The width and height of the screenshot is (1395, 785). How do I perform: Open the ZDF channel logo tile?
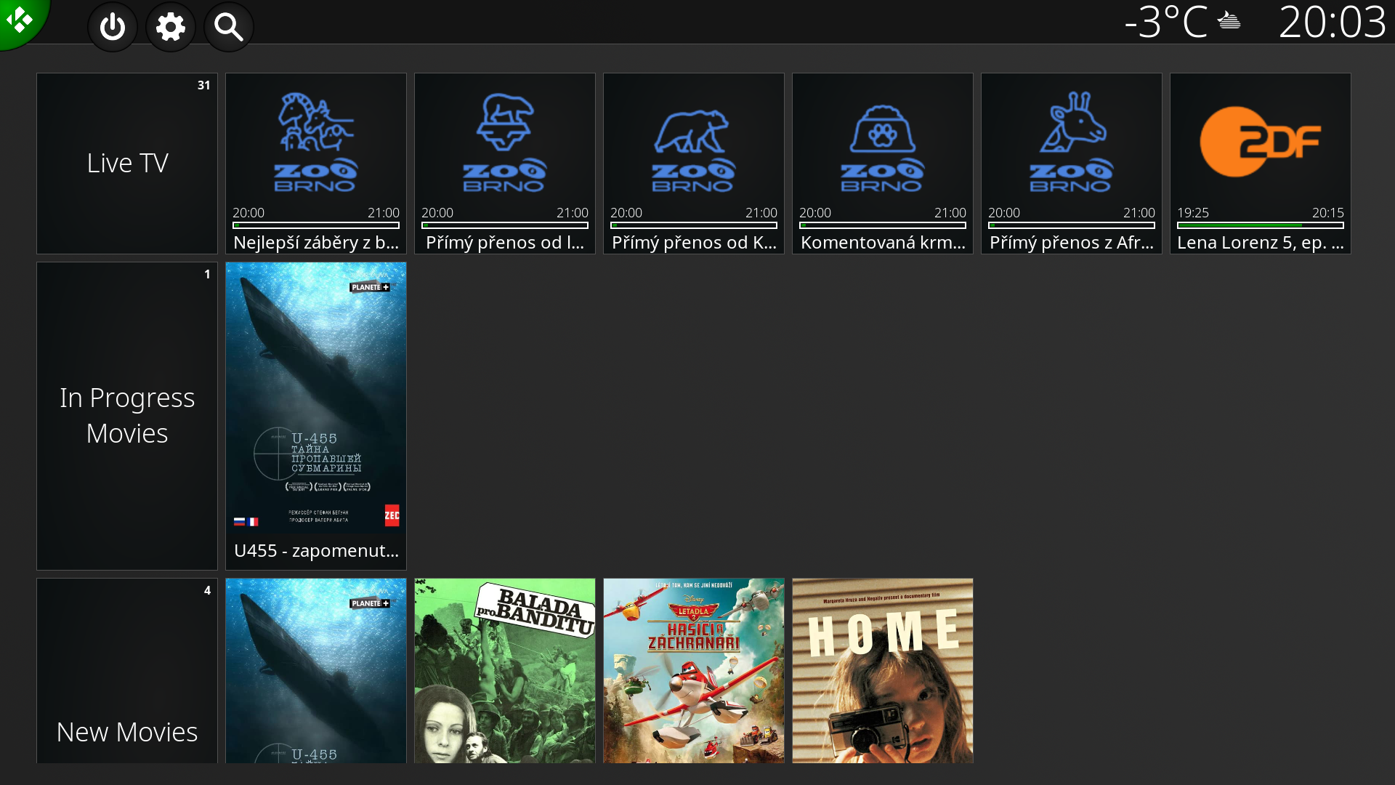coord(1260,142)
